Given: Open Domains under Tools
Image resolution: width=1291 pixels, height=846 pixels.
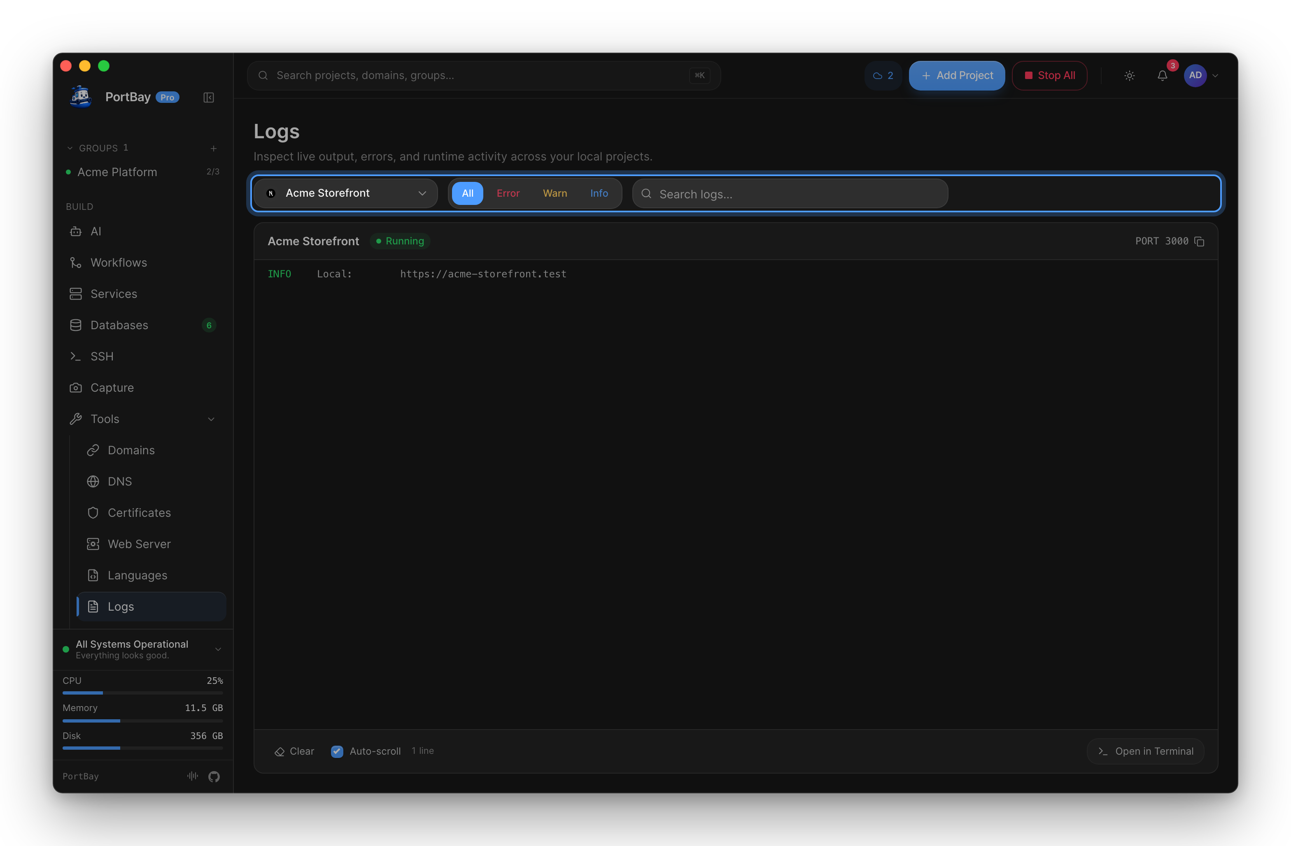Looking at the screenshot, I should pos(151,450).
